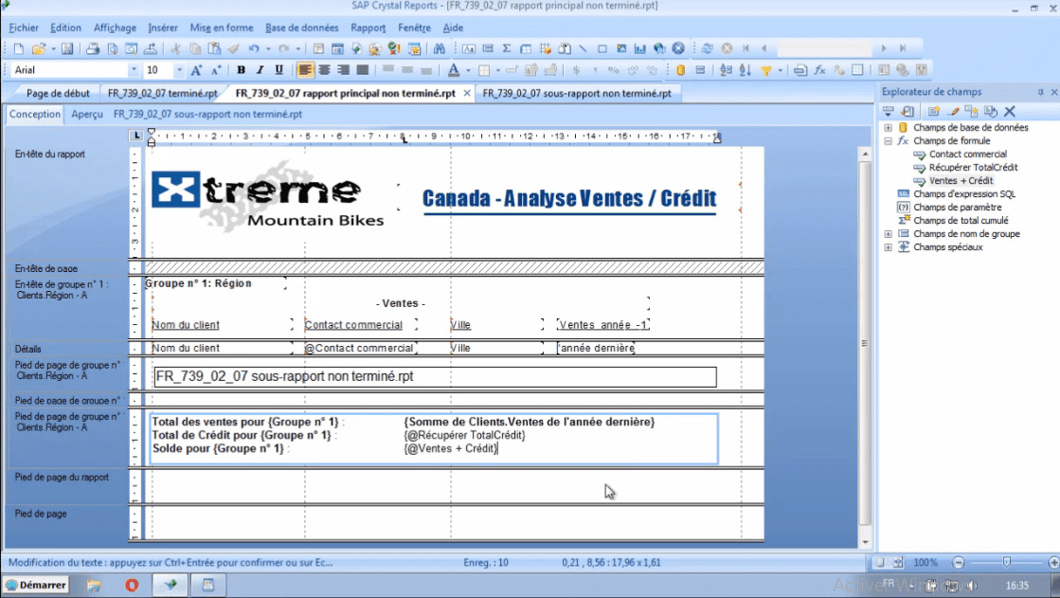
Task: Open the Formula Workshop fx icon
Action: pyautogui.click(x=820, y=70)
